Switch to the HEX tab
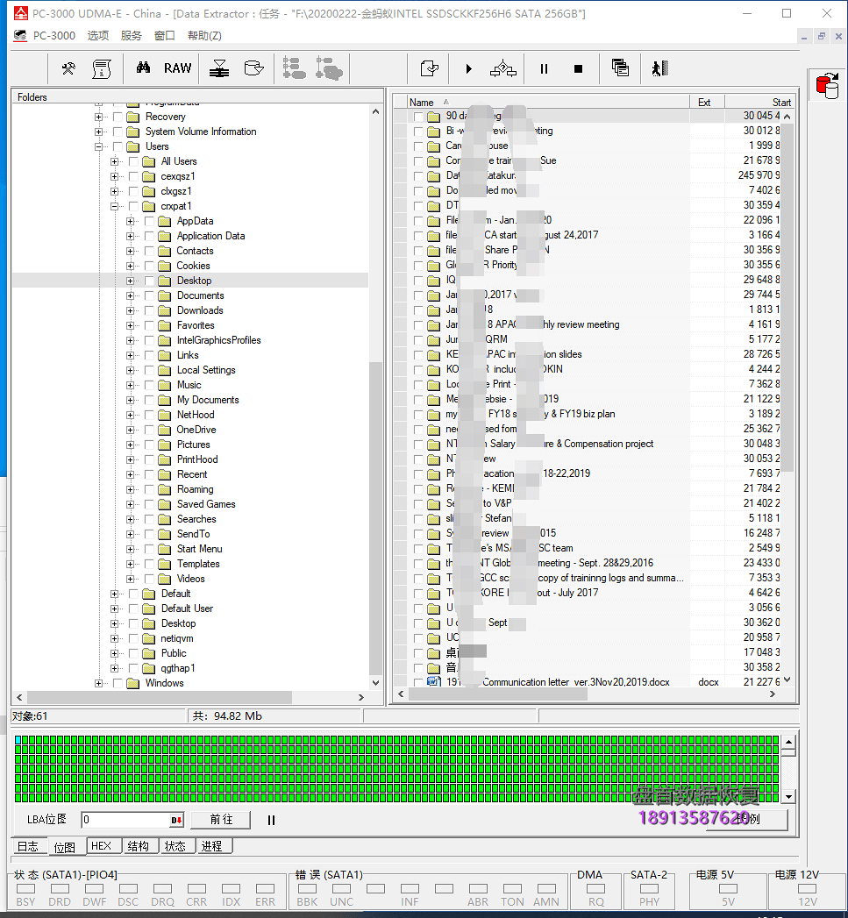This screenshot has width=848, height=918. (x=102, y=846)
